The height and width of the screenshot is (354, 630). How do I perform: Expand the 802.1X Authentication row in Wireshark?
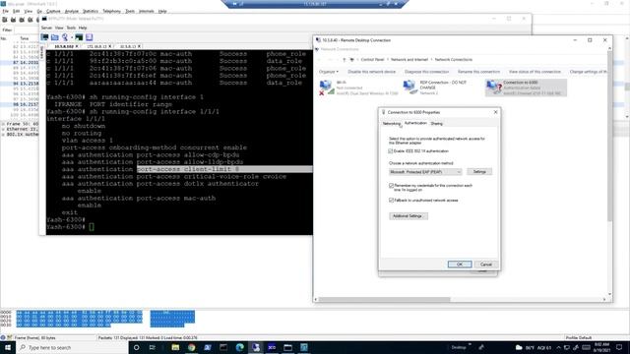tap(4, 135)
